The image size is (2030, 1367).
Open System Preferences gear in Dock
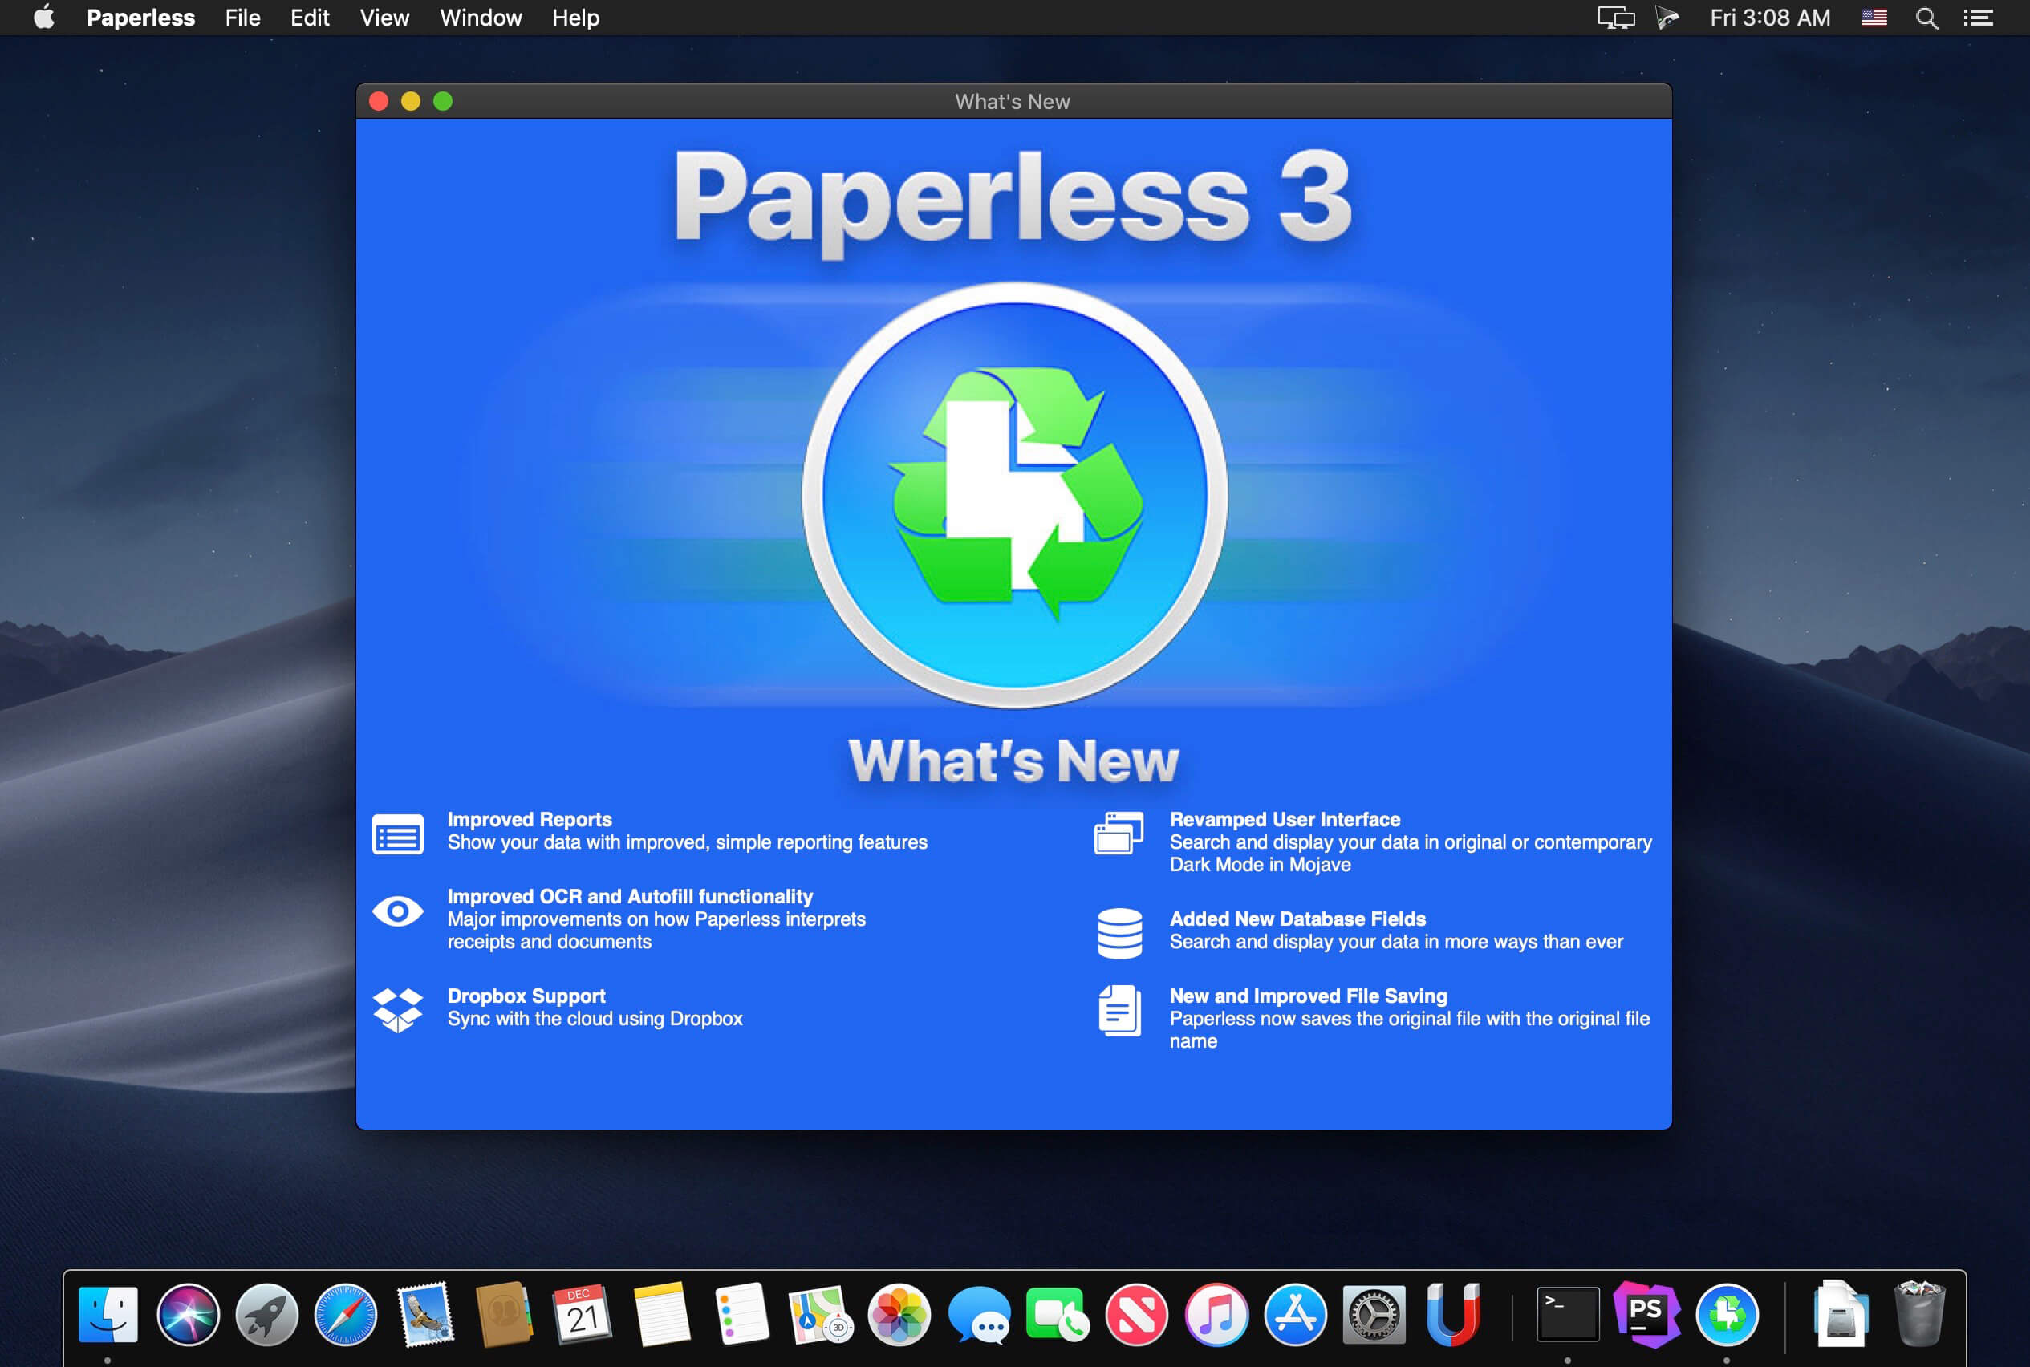(1374, 1314)
